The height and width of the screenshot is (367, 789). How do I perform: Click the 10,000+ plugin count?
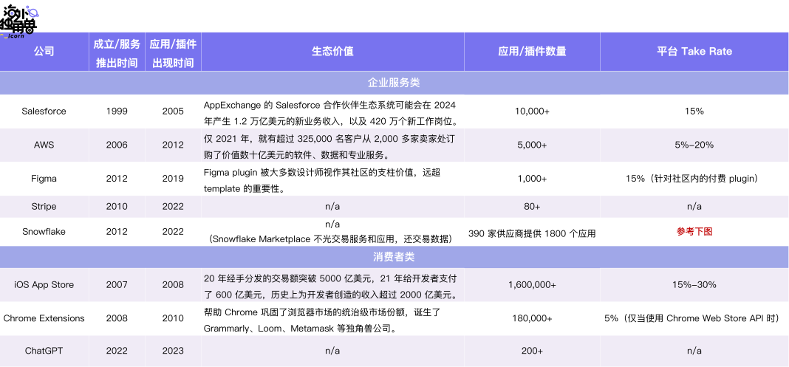532,111
